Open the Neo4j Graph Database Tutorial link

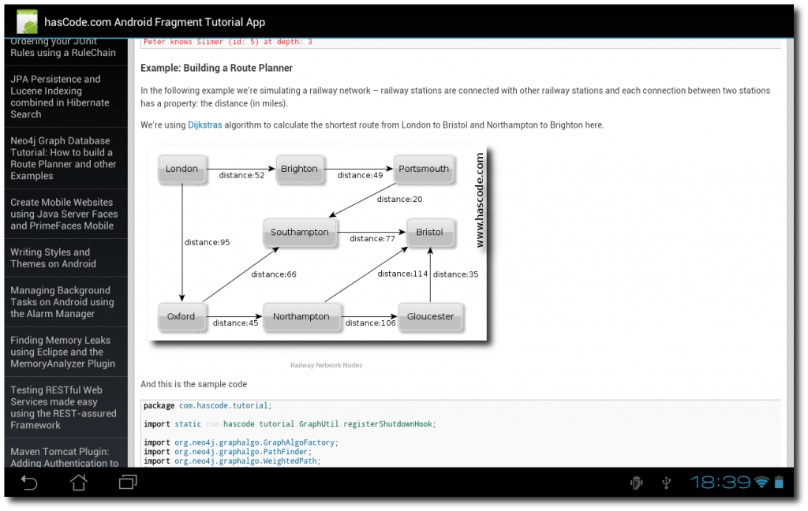tap(63, 158)
